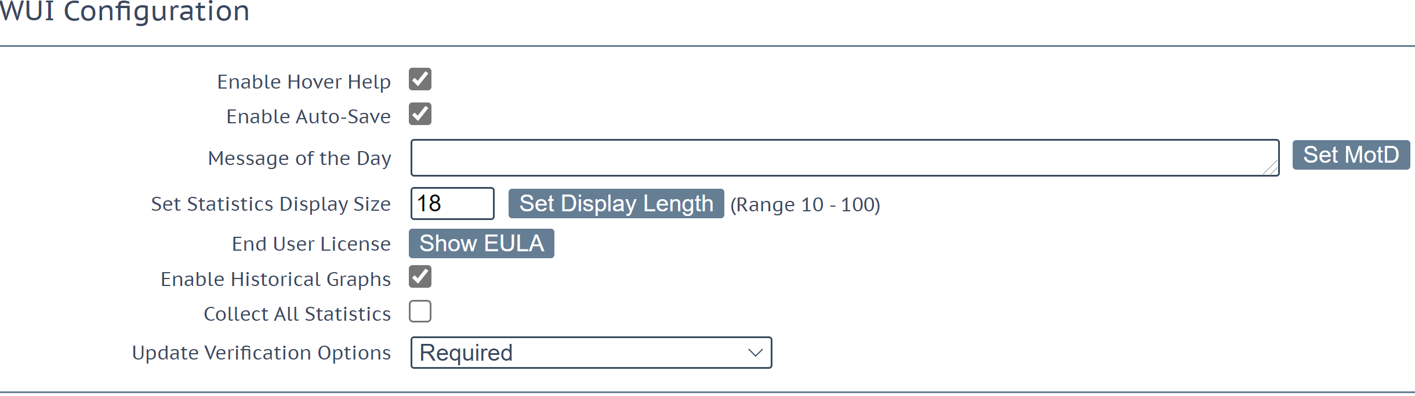Image resolution: width=1415 pixels, height=396 pixels.
Task: Click the End User License label
Action: 311,244
